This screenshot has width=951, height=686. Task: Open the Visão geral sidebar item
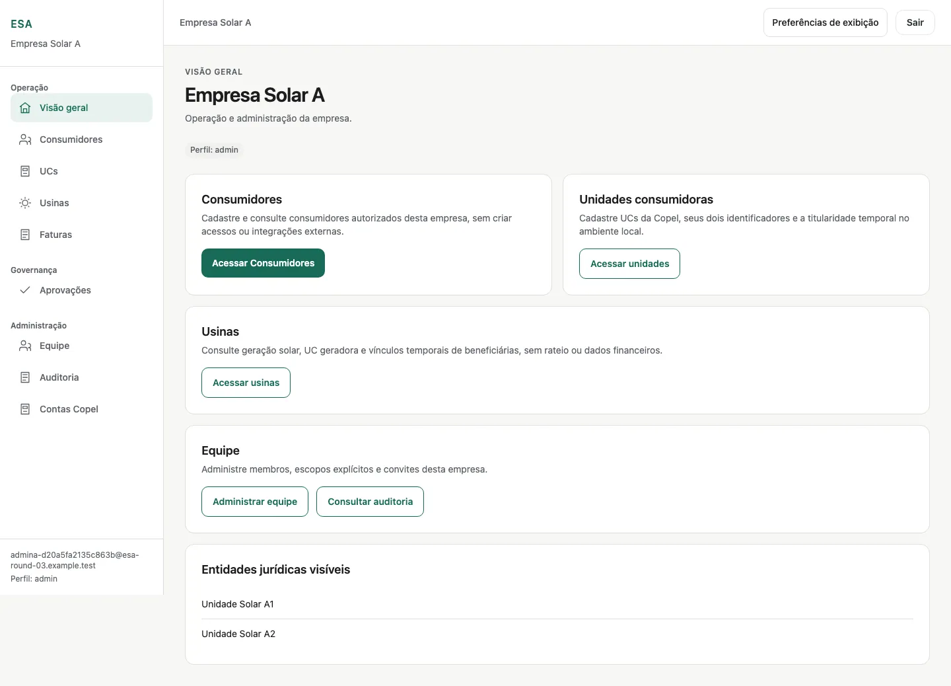click(81, 108)
